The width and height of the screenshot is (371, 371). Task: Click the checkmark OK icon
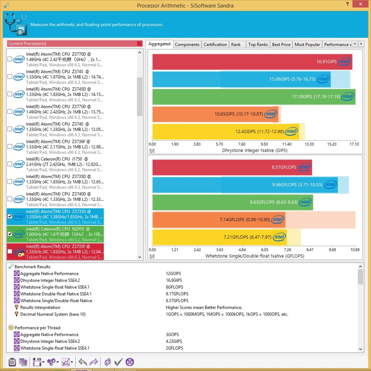[x=119, y=362]
